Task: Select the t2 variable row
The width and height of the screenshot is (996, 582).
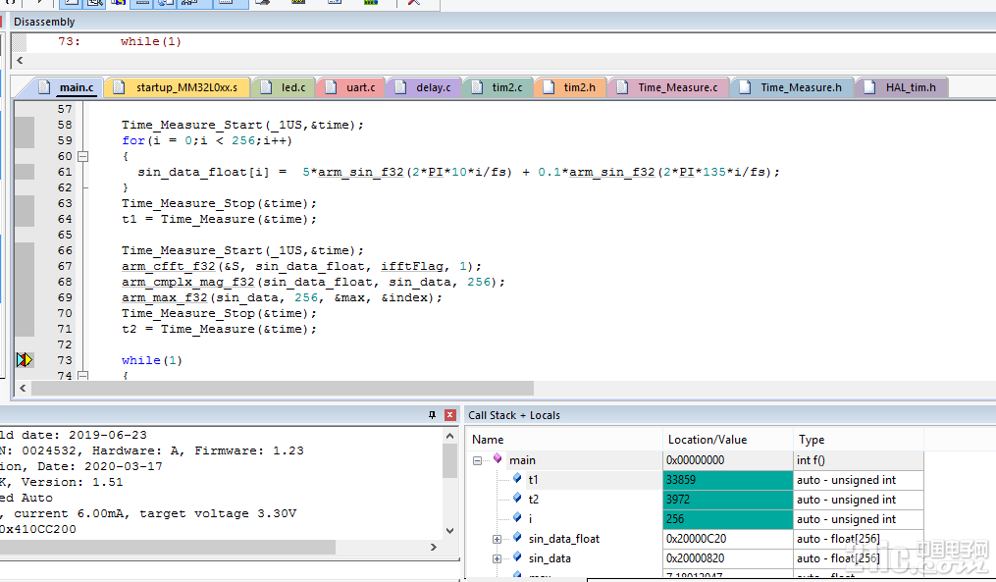Action: (696, 500)
